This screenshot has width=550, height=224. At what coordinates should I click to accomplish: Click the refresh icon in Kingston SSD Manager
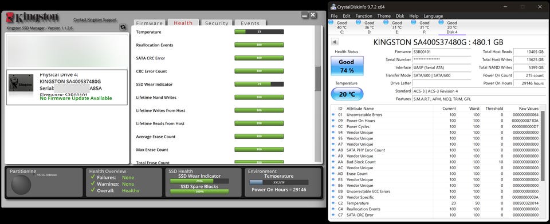pyautogui.click(x=123, y=27)
